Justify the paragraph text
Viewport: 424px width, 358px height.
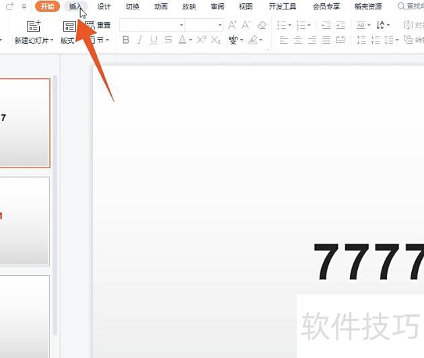point(326,40)
